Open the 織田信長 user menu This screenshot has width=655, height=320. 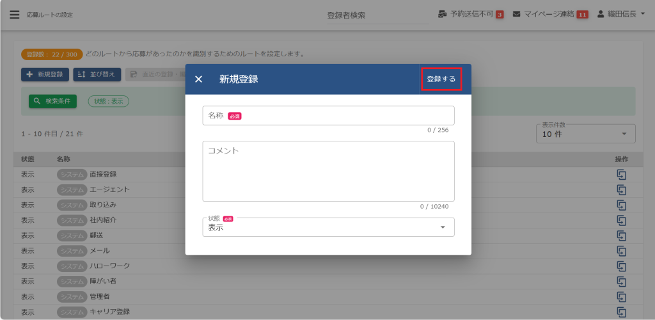pyautogui.click(x=620, y=14)
